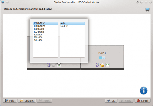
Task: Open the window menu icon in title bar
Action: coord(3,2)
